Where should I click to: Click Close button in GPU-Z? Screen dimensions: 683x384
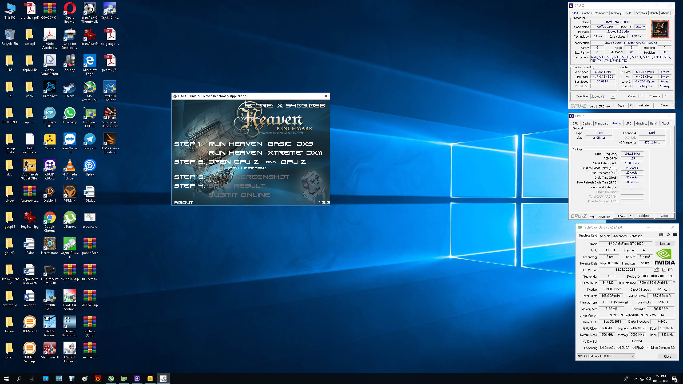667,356
